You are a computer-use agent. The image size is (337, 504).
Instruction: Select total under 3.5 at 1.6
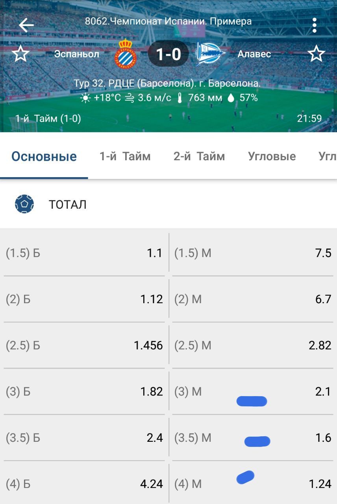253,438
